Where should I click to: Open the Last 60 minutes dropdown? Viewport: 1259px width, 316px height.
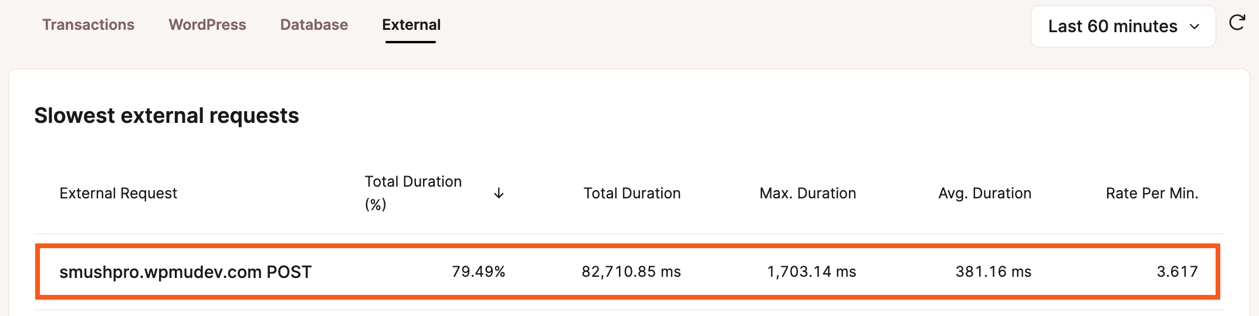click(x=1123, y=26)
